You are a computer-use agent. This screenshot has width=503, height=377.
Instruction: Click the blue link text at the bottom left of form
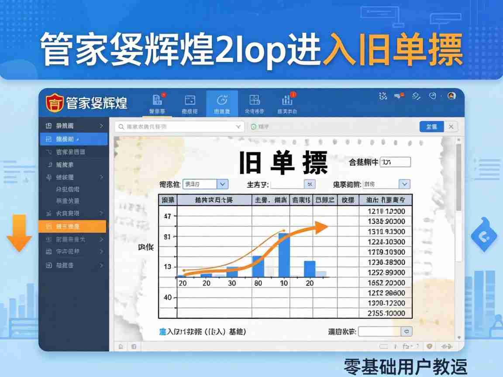pos(196,331)
